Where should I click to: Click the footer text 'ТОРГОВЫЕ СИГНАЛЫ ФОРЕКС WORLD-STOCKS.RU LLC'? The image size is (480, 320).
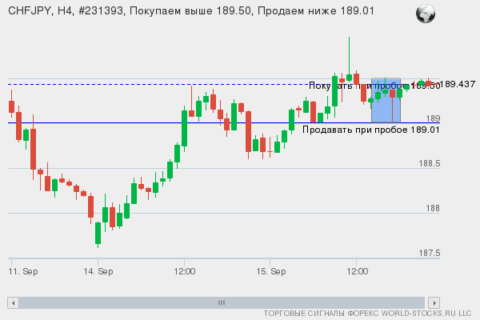coord(367,314)
